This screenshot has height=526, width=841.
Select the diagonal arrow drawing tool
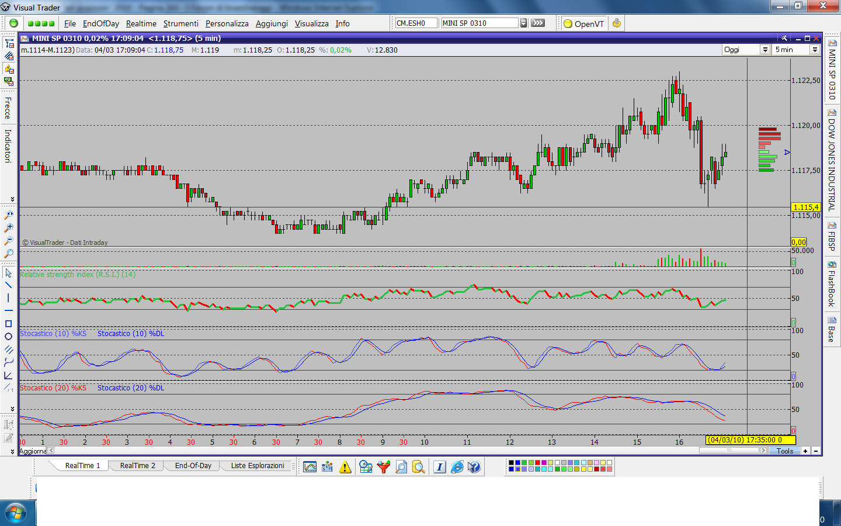tap(8, 375)
